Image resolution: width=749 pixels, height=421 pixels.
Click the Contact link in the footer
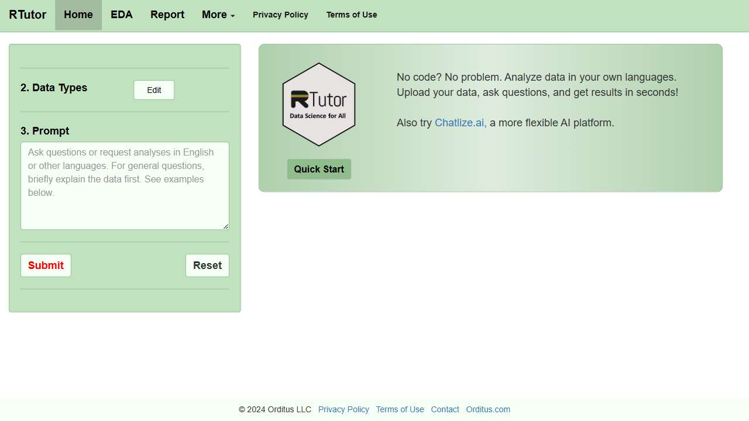(445, 409)
